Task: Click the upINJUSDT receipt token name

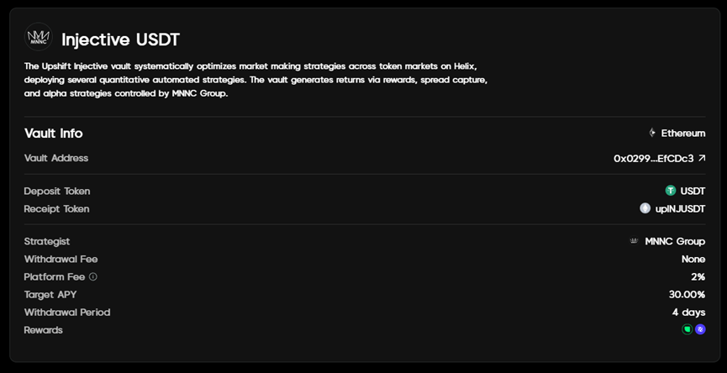Action: 680,208
